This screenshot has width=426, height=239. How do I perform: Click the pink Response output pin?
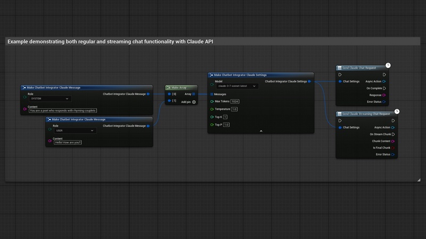pyautogui.click(x=384, y=95)
